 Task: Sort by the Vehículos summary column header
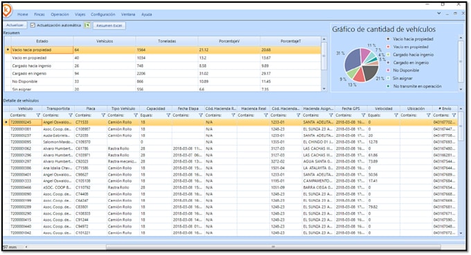click(105, 41)
